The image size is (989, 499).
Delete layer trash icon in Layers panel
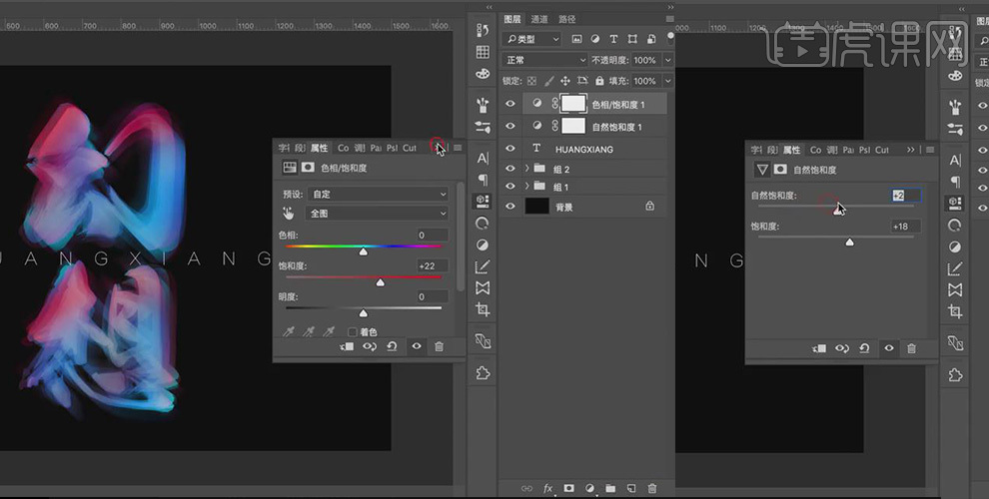coord(652,488)
